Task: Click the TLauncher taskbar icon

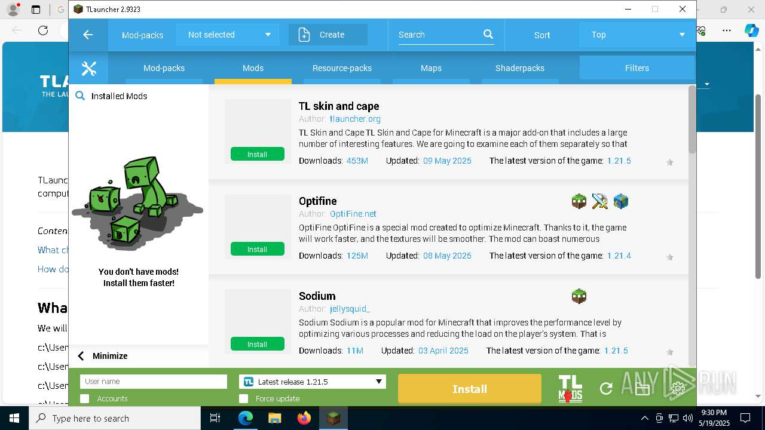Action: [x=333, y=418]
